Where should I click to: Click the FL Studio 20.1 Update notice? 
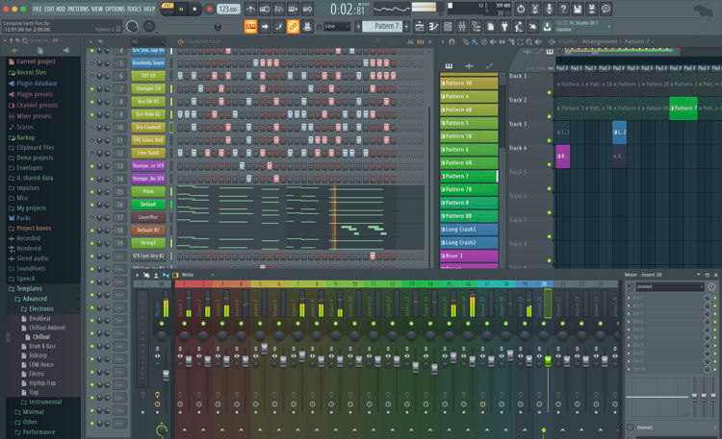[582, 26]
